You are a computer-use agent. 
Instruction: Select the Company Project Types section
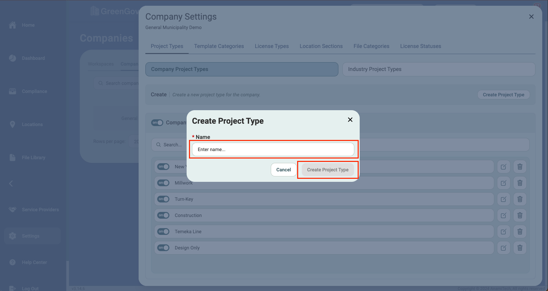(242, 69)
